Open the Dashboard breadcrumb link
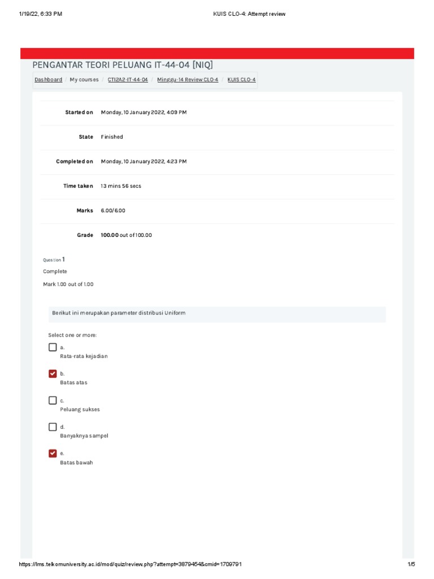This screenshot has height=579, width=434. tap(48, 80)
